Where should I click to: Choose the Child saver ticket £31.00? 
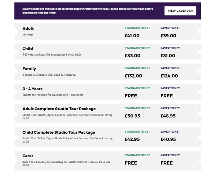pyautogui.click(x=168, y=56)
